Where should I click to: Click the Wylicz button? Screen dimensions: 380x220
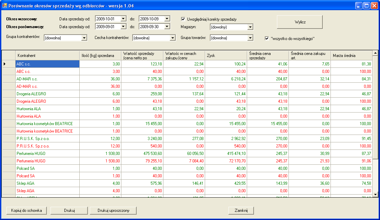coord(300,22)
